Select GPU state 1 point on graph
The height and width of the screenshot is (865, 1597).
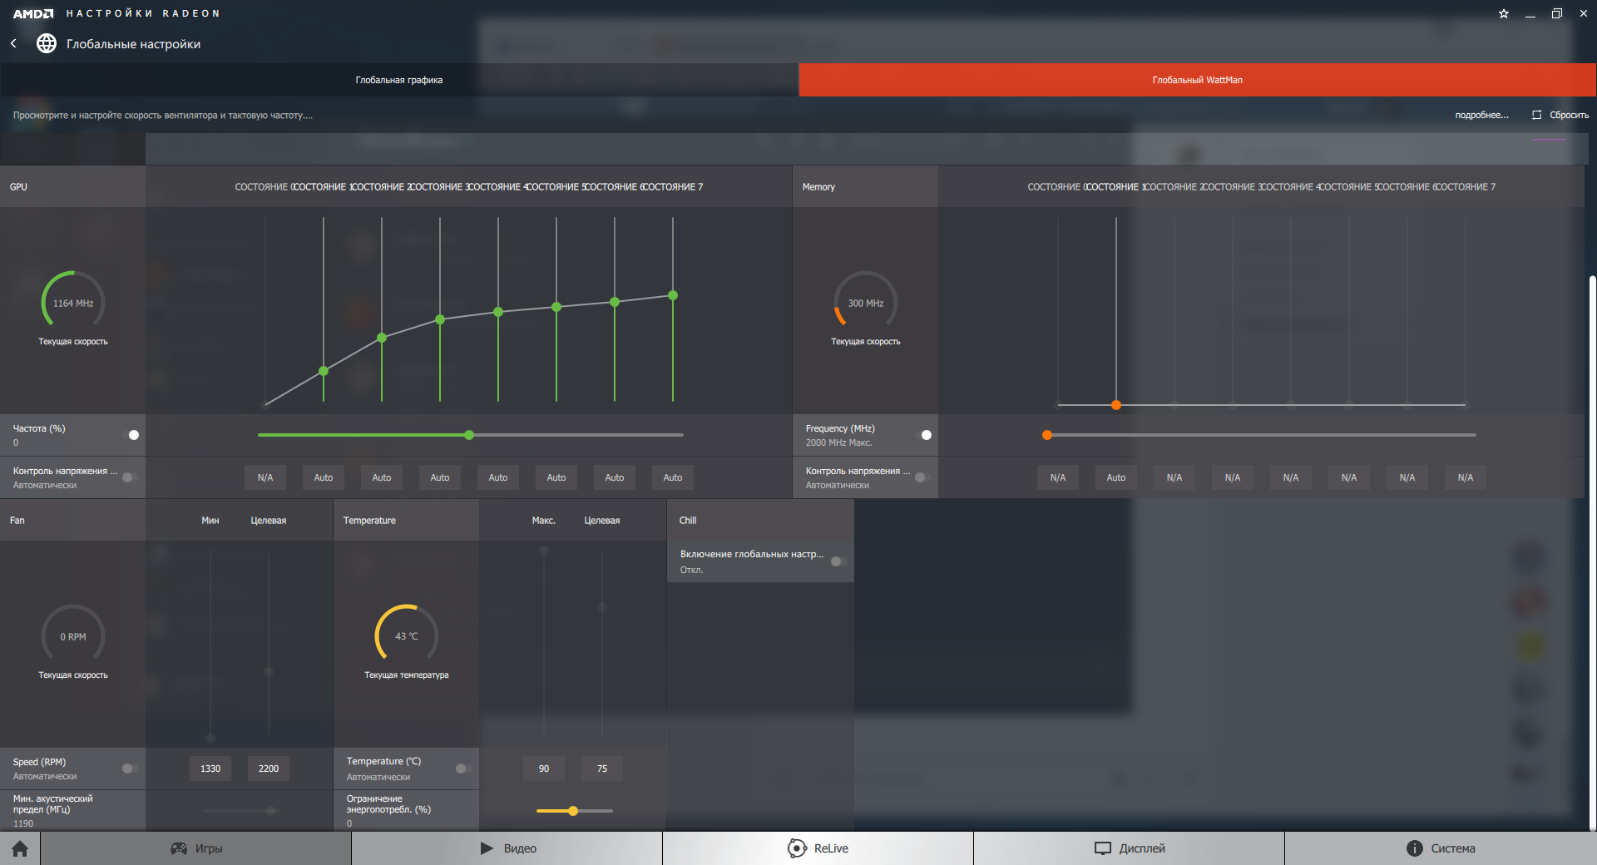[324, 371]
